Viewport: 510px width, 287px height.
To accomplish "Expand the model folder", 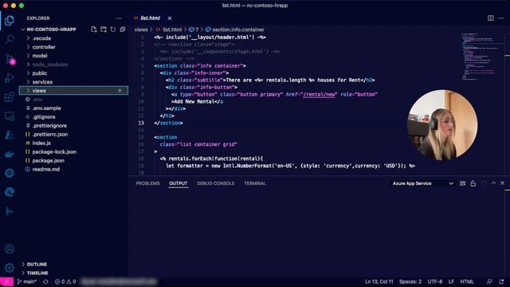I will [x=40, y=56].
